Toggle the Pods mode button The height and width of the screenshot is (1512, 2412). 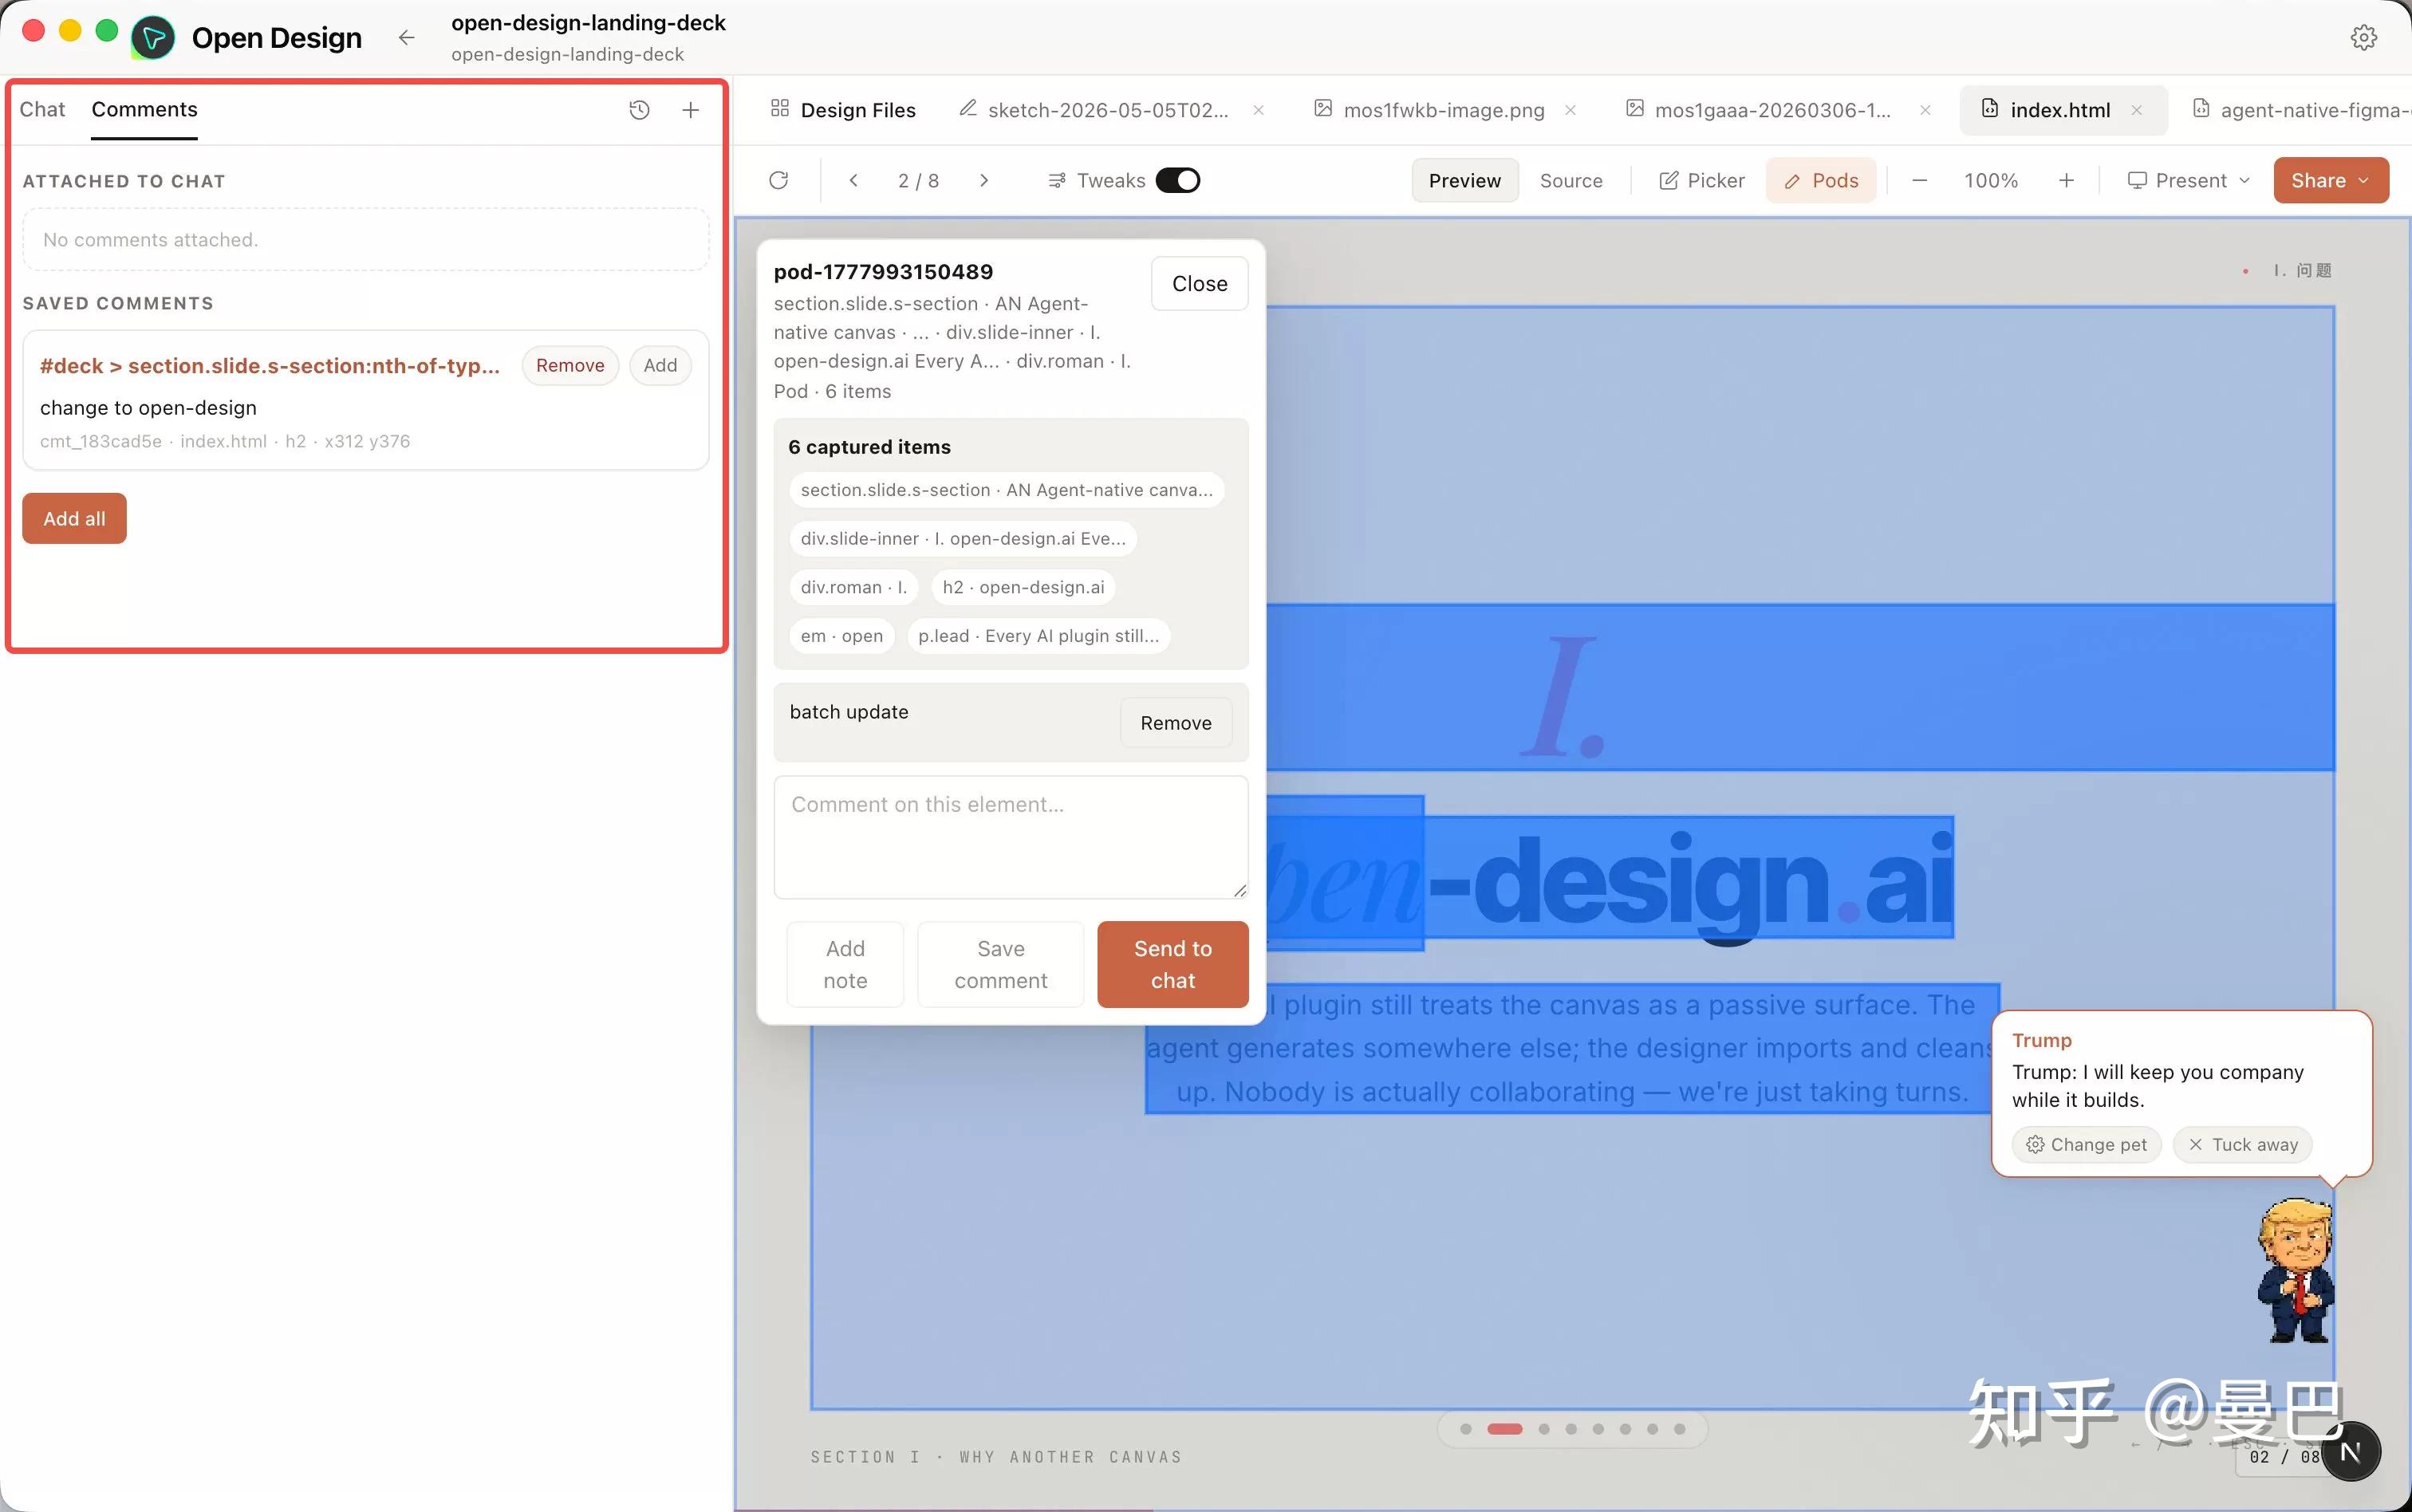[x=1821, y=180]
